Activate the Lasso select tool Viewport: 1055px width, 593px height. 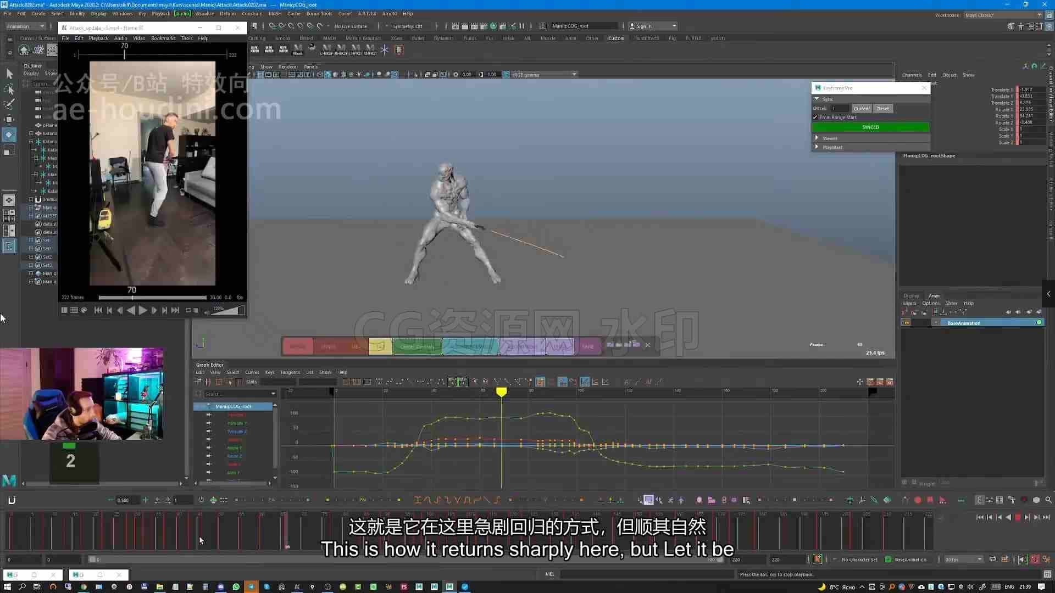(x=9, y=89)
